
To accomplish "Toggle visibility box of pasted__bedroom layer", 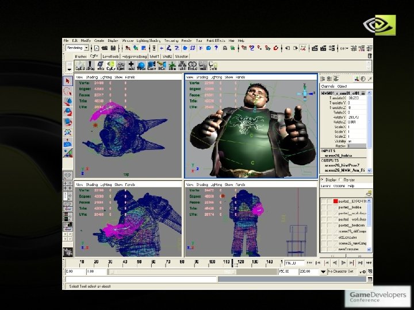I will [323, 226].
